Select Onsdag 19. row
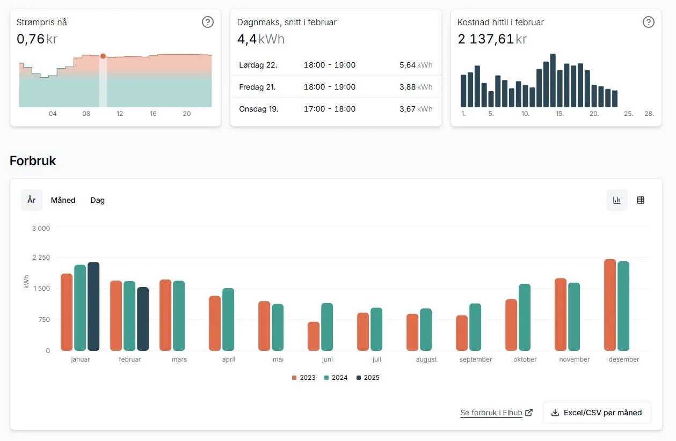This screenshot has width=676, height=441. [x=336, y=109]
